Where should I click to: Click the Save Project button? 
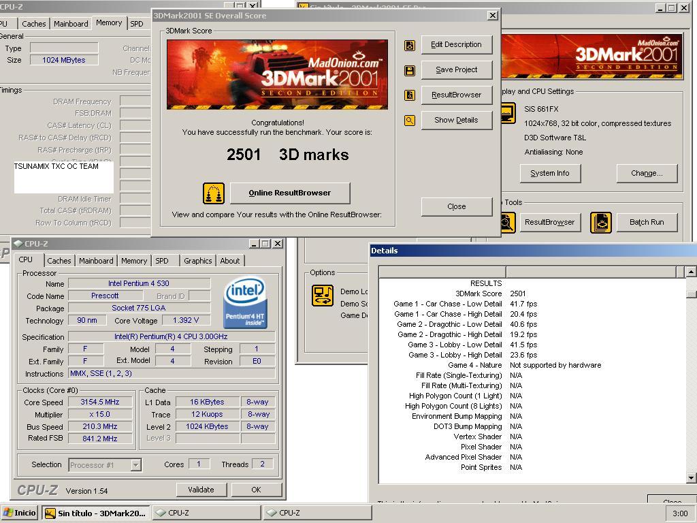point(457,70)
